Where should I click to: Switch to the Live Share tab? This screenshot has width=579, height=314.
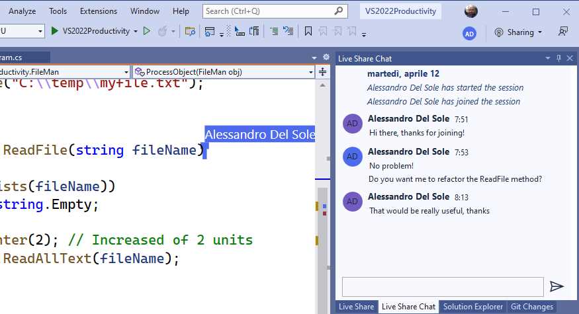pyautogui.click(x=357, y=307)
